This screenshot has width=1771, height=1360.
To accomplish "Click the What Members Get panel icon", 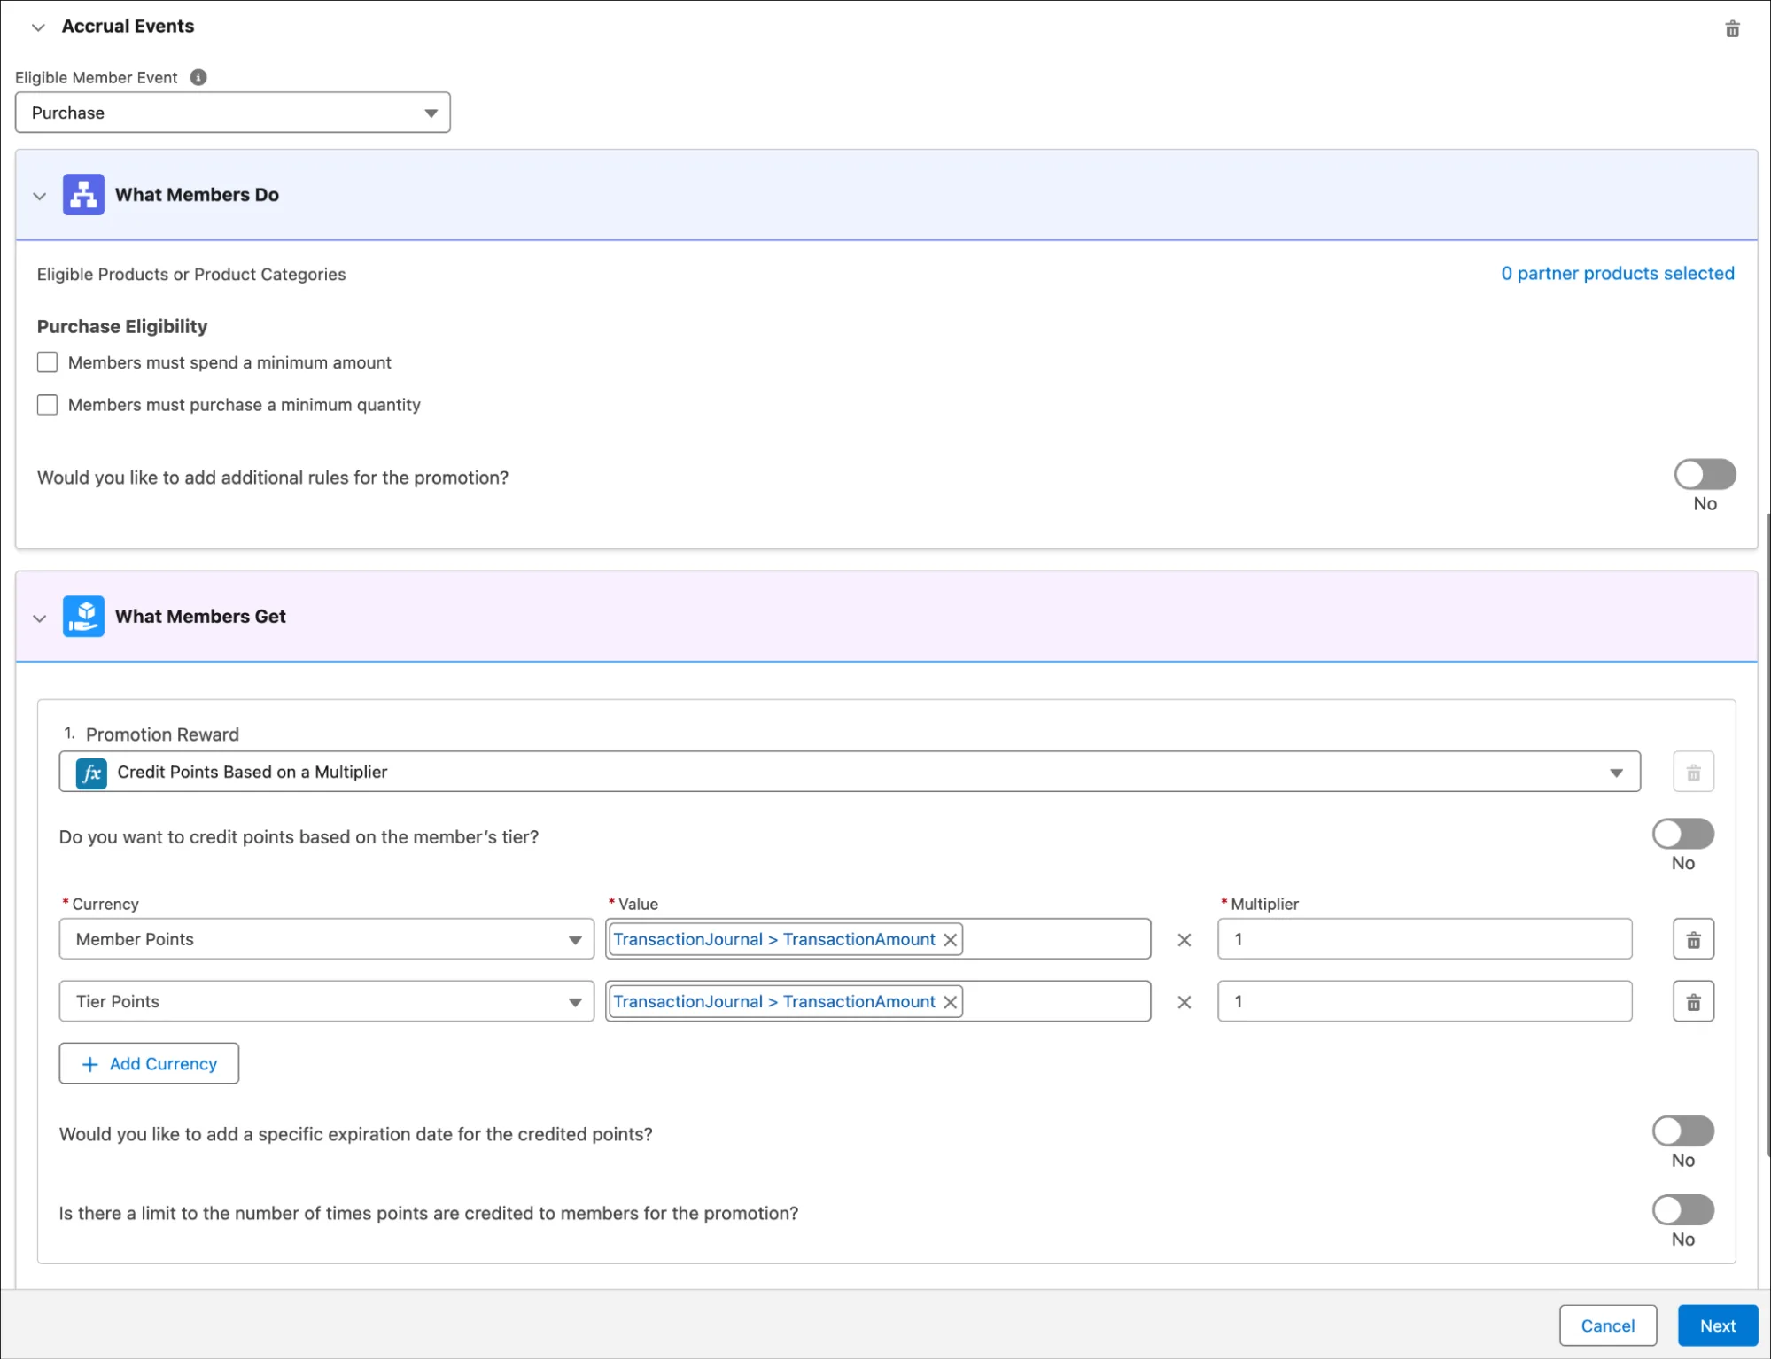I will point(84,616).
